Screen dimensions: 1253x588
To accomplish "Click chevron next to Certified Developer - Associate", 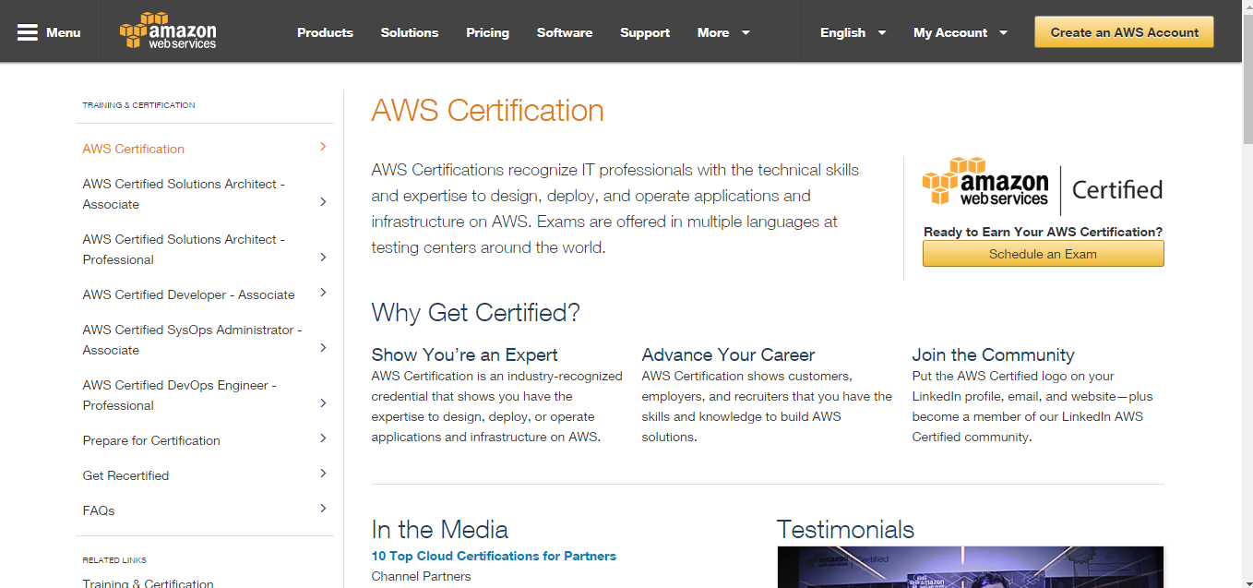I will (323, 292).
